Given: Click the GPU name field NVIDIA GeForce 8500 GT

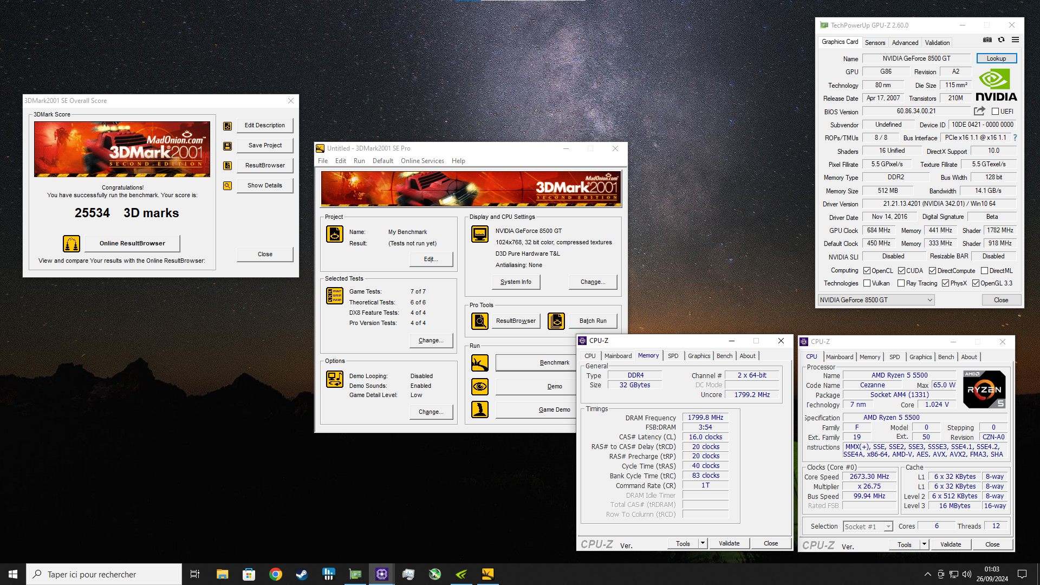Looking at the screenshot, I should pyautogui.click(x=916, y=58).
